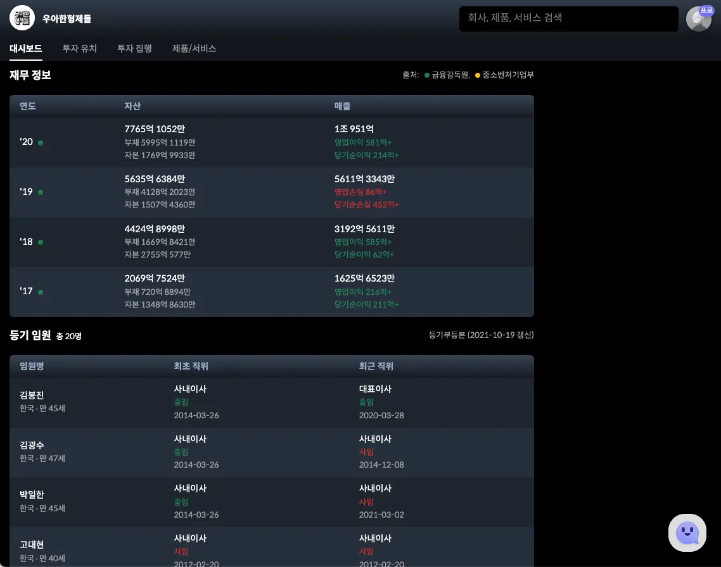Click the 재무 정보 section heading
Screen dimensions: 721x567
click(30, 75)
